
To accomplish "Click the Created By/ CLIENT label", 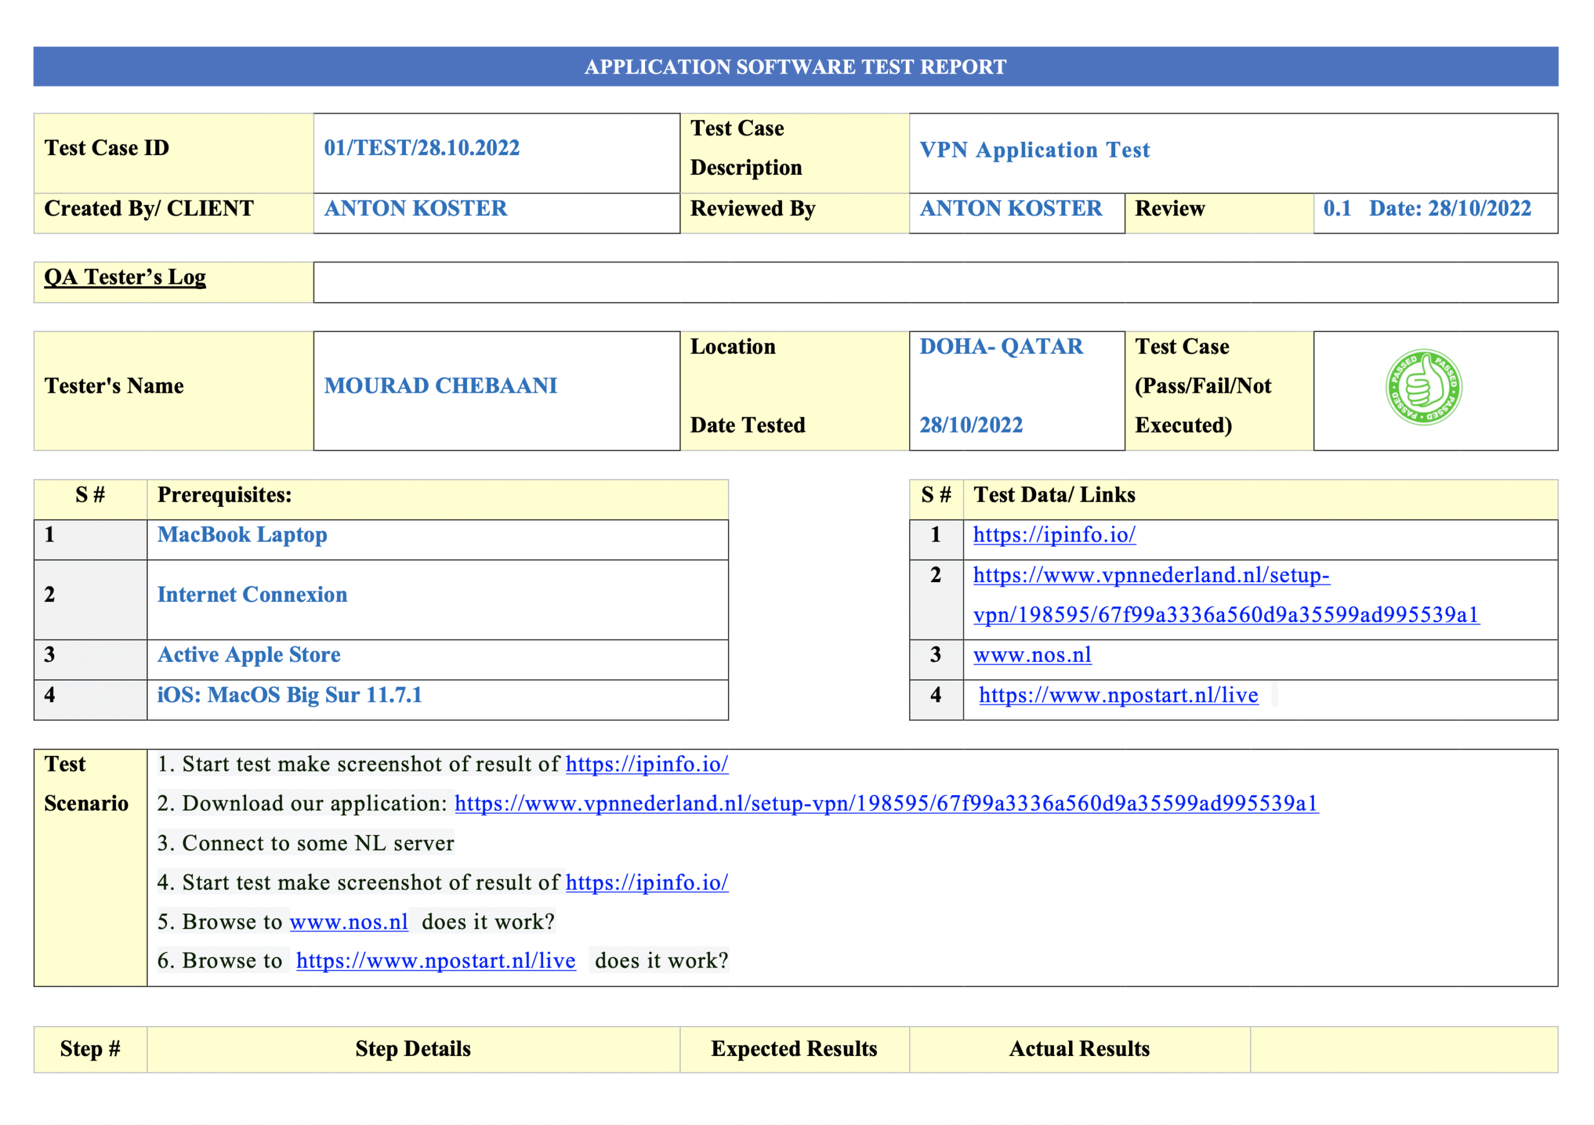I will pyautogui.click(x=149, y=208).
